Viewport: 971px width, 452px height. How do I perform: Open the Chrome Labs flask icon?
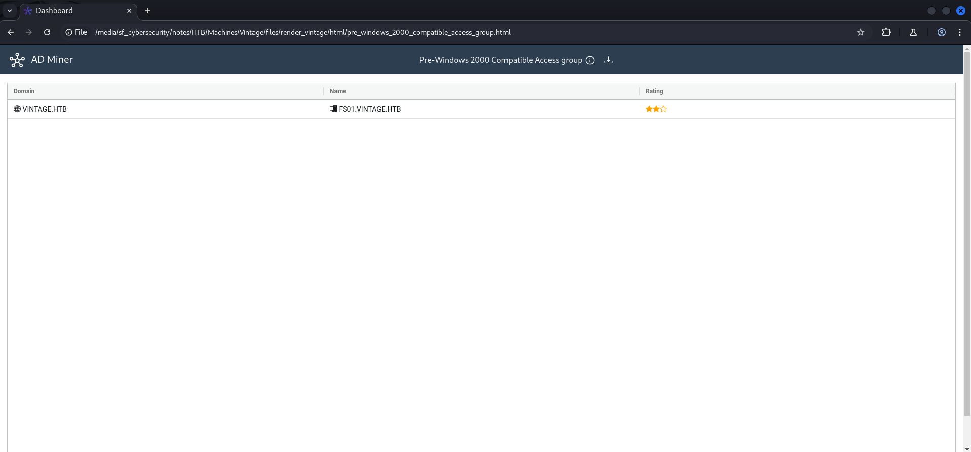click(x=913, y=32)
